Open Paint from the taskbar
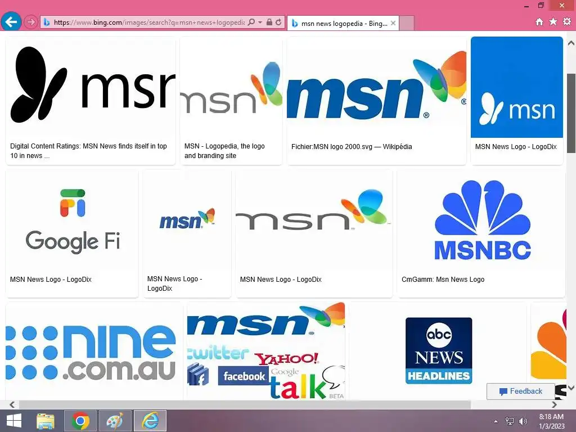The image size is (576, 432). [115, 421]
